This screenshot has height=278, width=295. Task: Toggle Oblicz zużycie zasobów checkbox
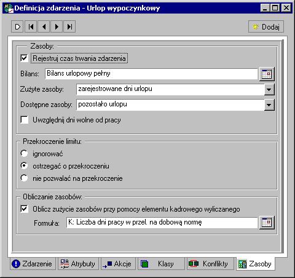pyautogui.click(x=25, y=209)
